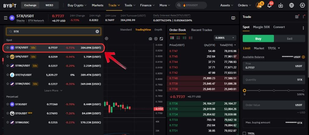Click the order amount slider handle
Viewport: 309px width, 135px height.
click(244, 91)
